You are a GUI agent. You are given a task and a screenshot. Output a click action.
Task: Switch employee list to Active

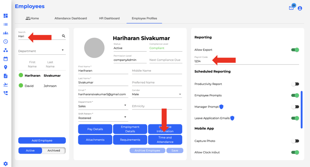pos(30,150)
